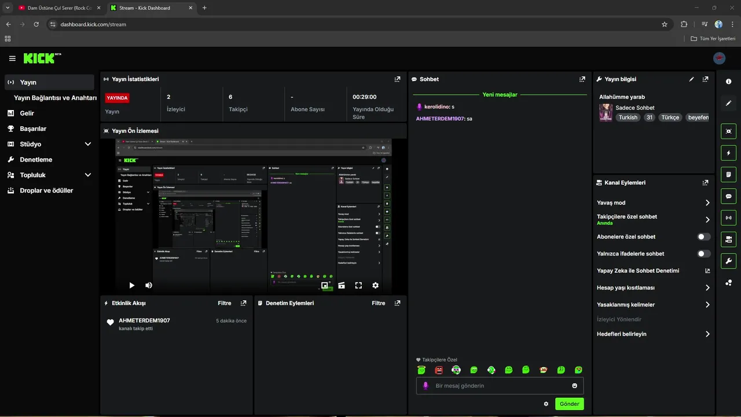741x417 pixels.
Task: Click the info icon in the right rail
Action: click(729, 82)
